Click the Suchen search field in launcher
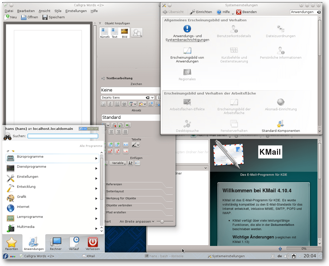Image resolution: width=329 pixels, height=266 pixels. [63, 136]
